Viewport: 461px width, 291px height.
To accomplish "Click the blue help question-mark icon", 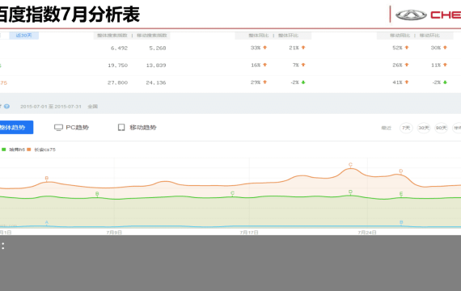I will point(6,107).
